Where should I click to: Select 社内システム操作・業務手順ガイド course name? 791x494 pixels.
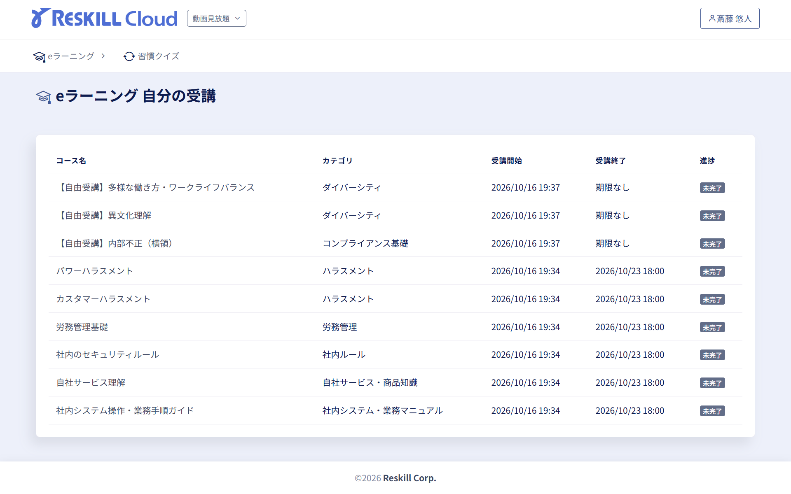click(x=125, y=410)
